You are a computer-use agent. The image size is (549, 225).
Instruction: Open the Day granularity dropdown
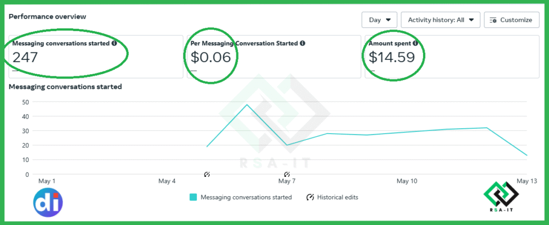tap(380, 20)
